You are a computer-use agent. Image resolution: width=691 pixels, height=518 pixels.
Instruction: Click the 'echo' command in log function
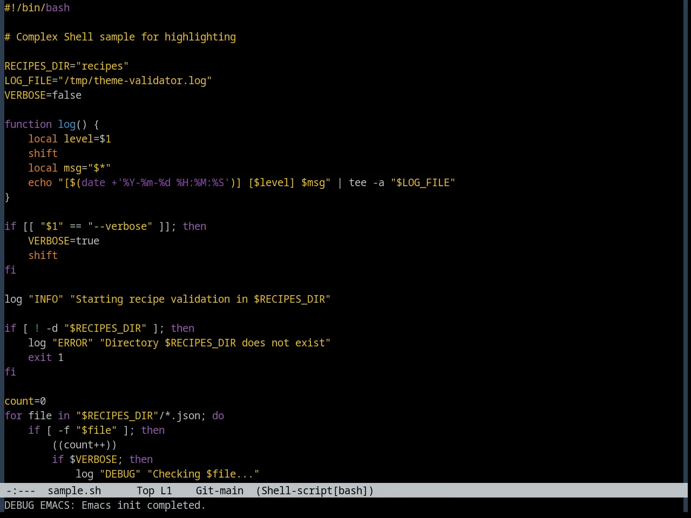pyautogui.click(x=40, y=182)
